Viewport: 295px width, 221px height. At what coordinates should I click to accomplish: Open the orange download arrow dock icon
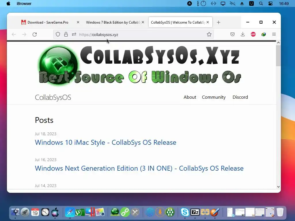pos(160,212)
